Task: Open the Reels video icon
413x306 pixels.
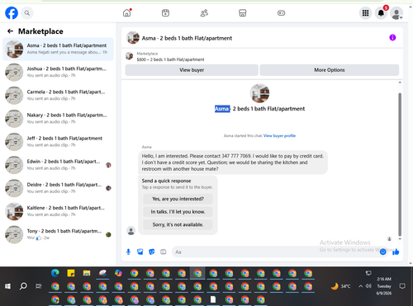Action: point(165,13)
